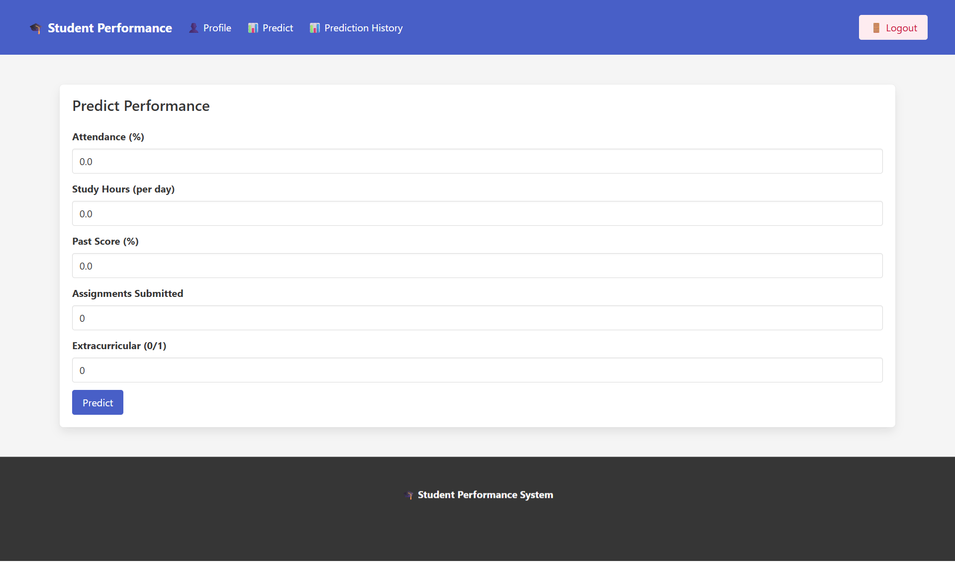Screen dimensions: 955x562
Task: Focus the Past Score field
Action: (x=477, y=266)
